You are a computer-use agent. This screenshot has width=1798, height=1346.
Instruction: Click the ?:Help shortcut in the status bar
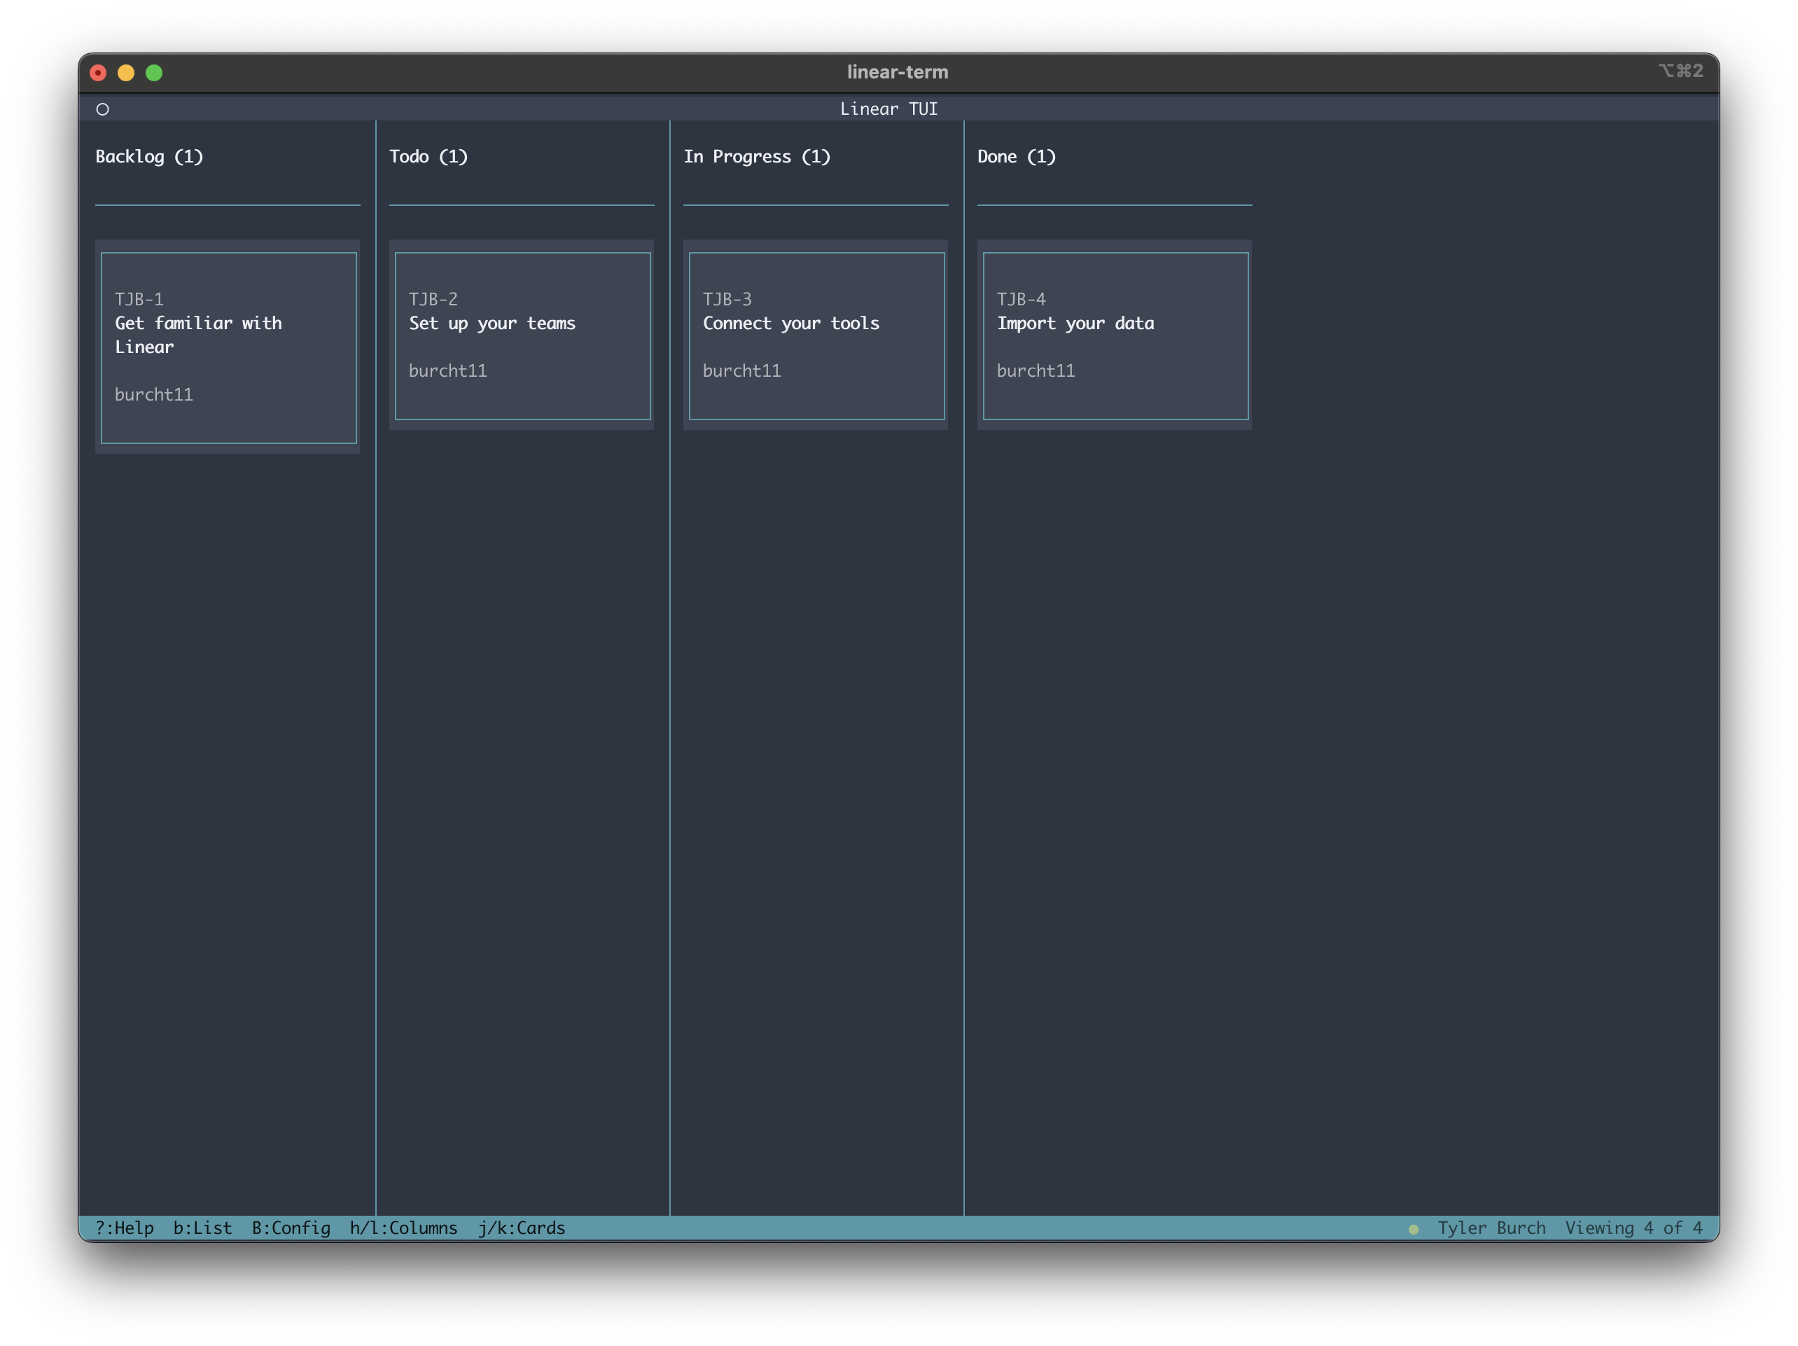[123, 1228]
